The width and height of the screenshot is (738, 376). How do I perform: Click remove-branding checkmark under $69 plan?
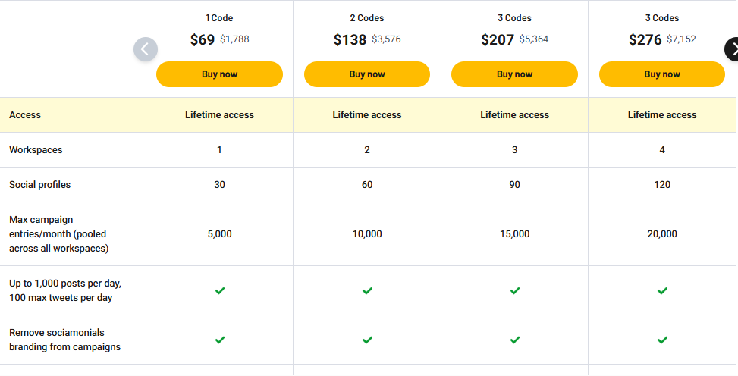(x=220, y=340)
